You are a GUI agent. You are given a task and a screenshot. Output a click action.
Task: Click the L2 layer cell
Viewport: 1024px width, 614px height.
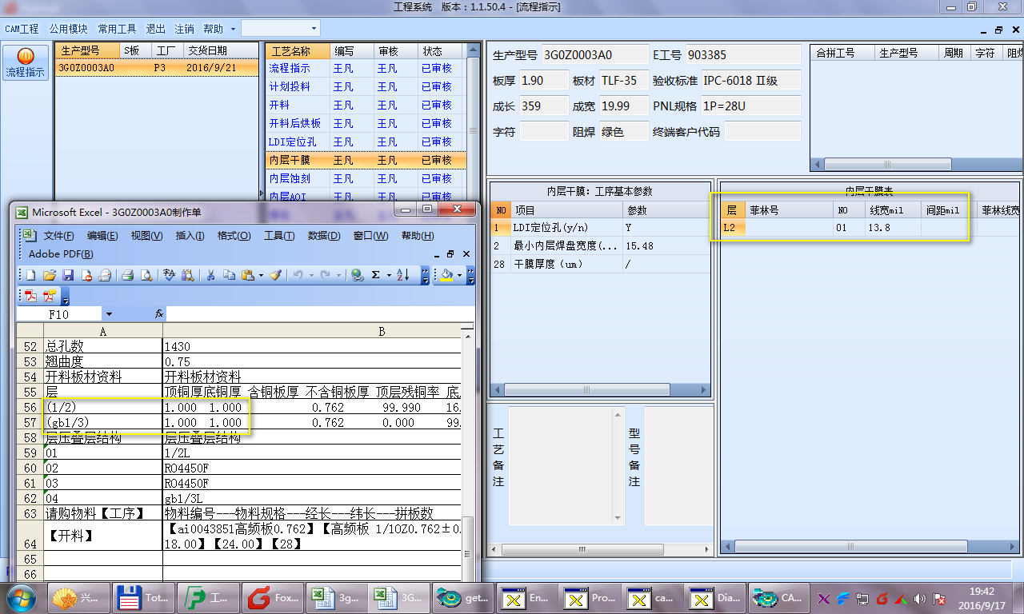tap(732, 227)
